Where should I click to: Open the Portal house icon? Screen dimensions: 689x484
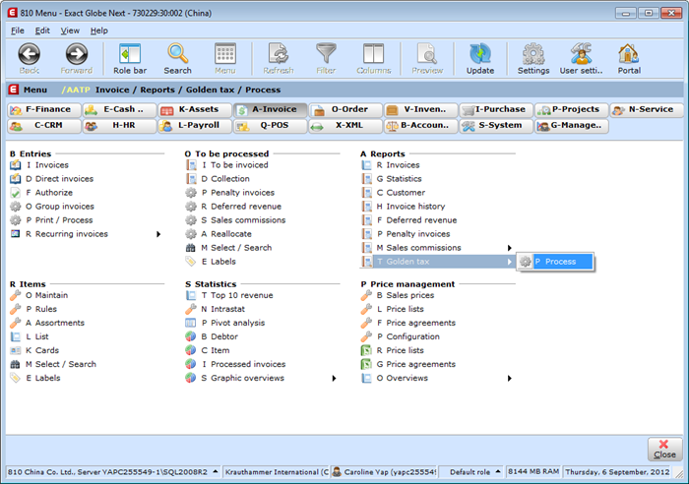pos(629,54)
